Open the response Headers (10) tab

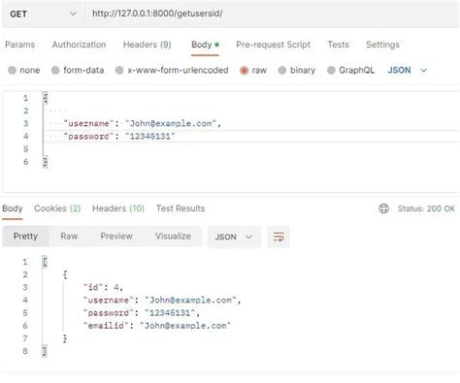tap(118, 208)
